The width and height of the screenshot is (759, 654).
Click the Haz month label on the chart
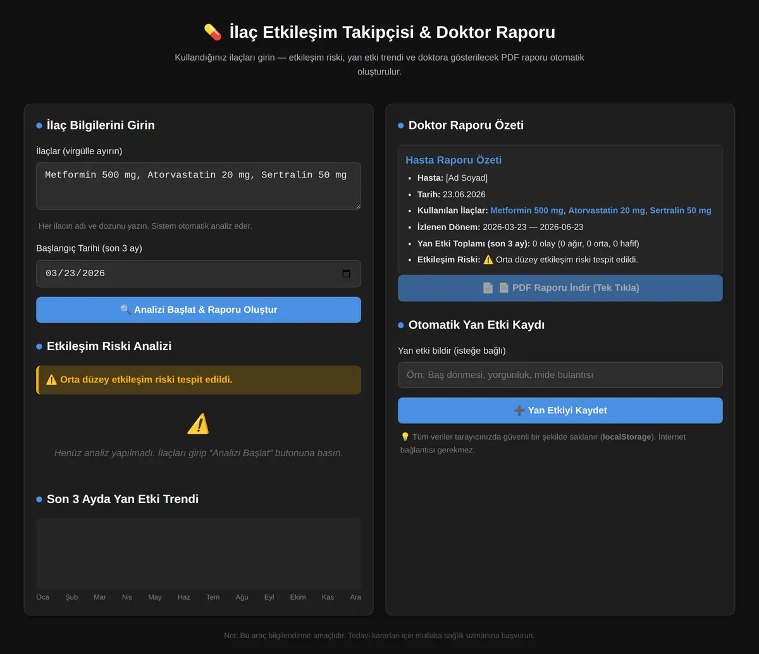pos(183,597)
